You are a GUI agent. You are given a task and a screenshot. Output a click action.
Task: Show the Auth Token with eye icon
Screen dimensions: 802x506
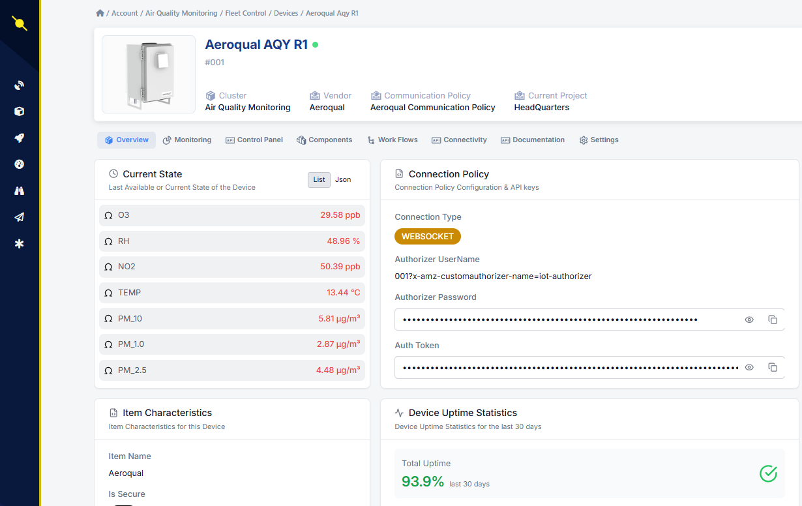coord(749,367)
